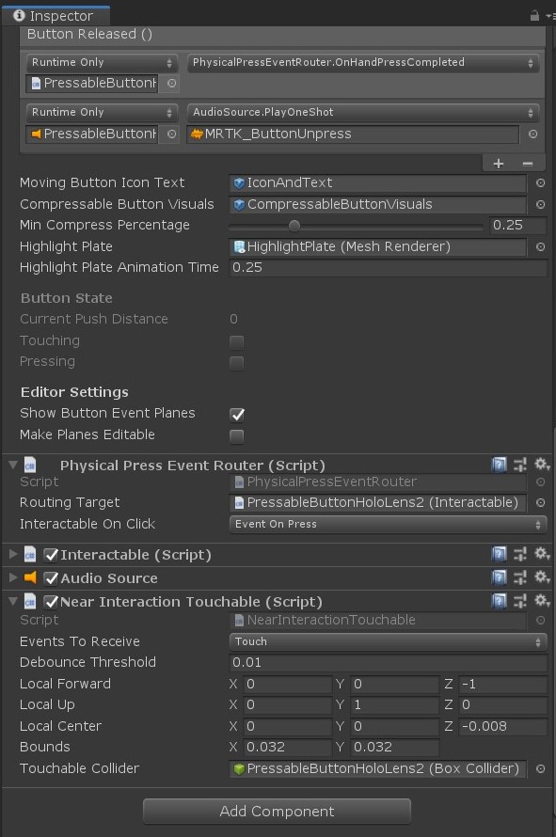The image size is (556, 837).
Task: Disable the Audio Source component checkbox
Action: (x=51, y=578)
